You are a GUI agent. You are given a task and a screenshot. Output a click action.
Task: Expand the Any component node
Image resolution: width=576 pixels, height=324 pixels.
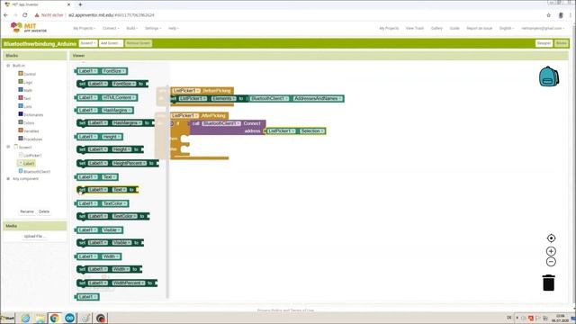click(8, 178)
